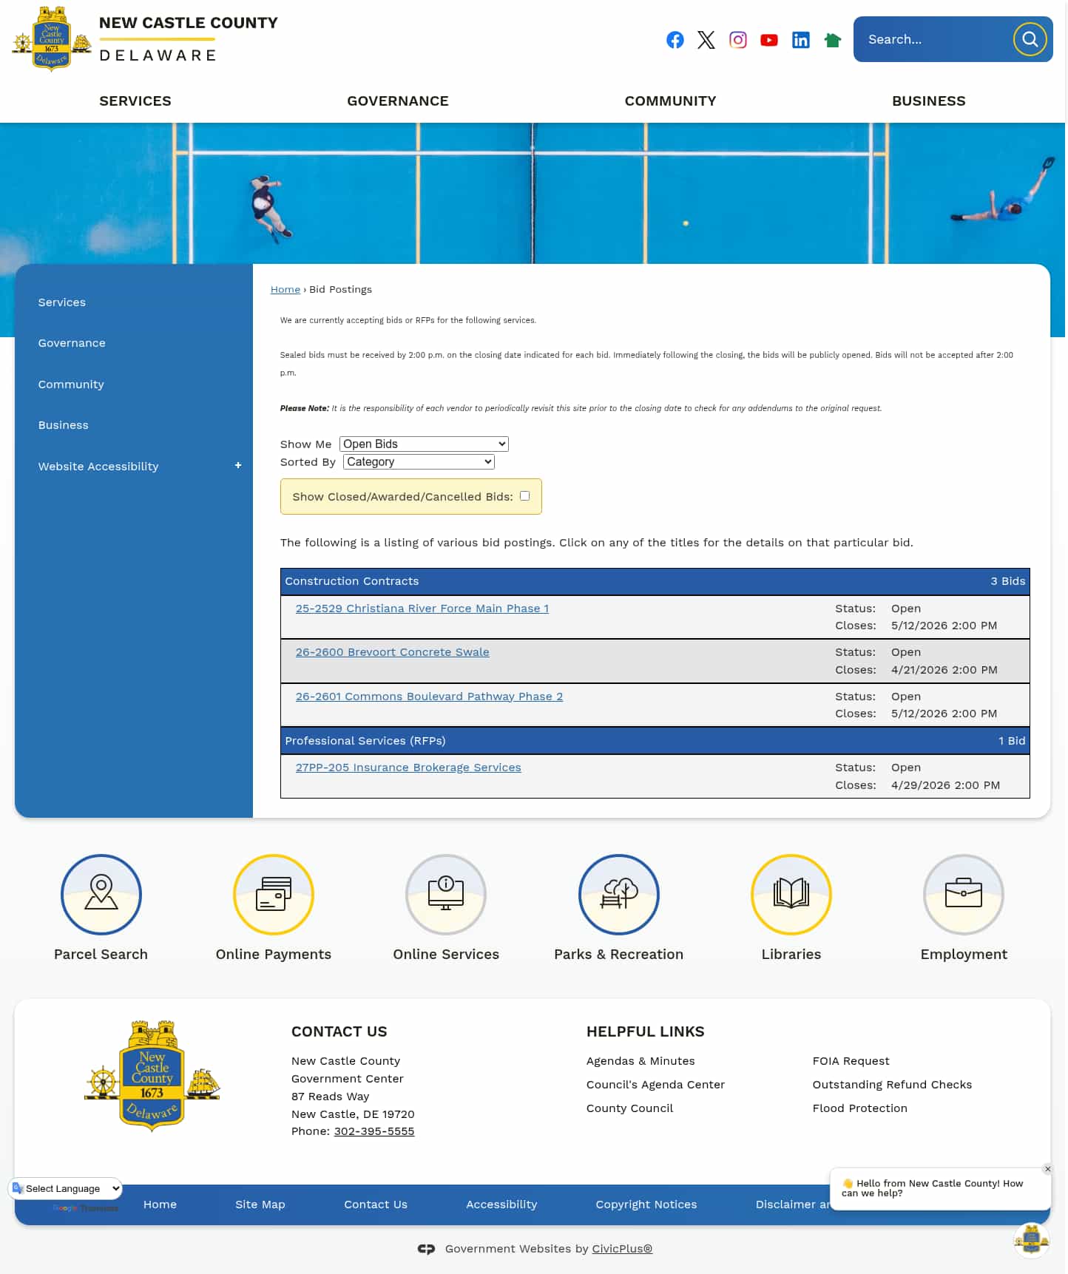Viewport: 1068px width, 1274px height.
Task: Open the Instagram social icon
Action: (x=738, y=40)
